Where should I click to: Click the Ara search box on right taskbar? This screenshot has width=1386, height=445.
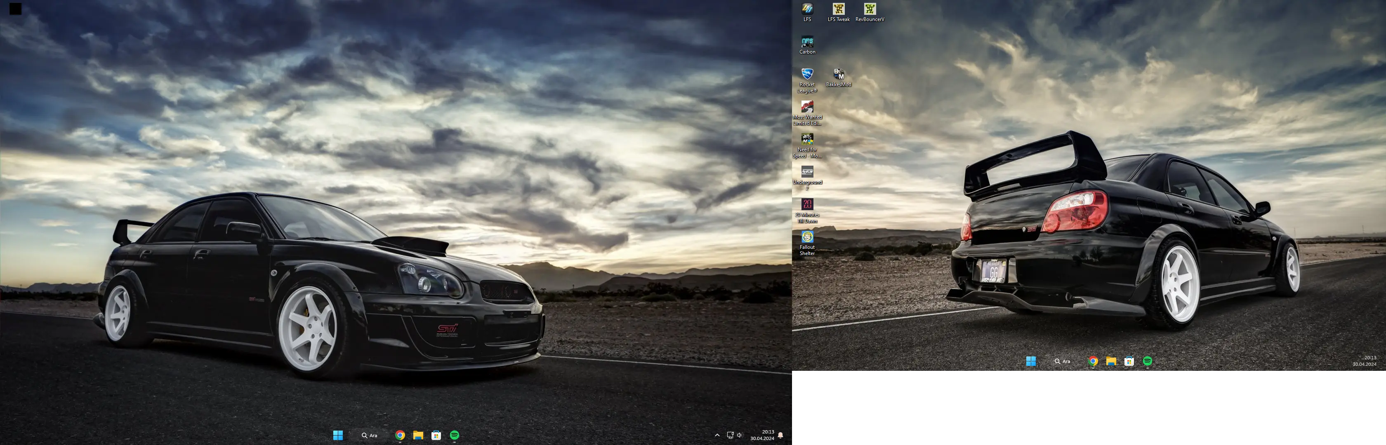(1063, 361)
